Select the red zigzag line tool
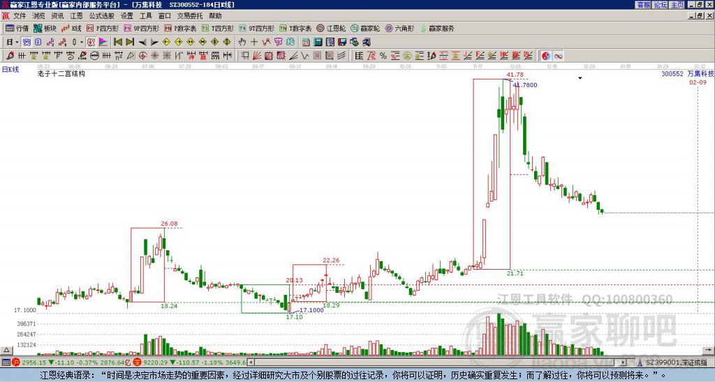The height and width of the screenshot is (382, 715). click(266, 42)
